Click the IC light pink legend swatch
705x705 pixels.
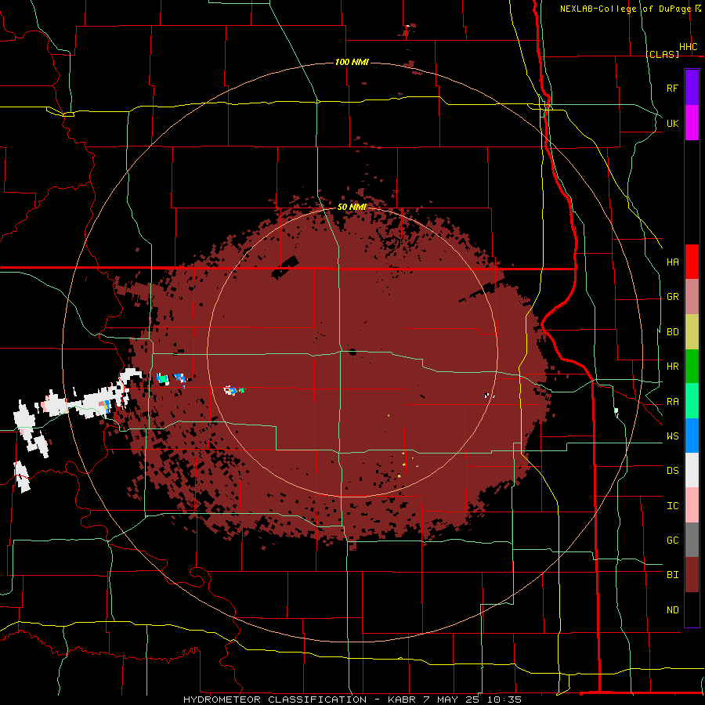(x=692, y=505)
